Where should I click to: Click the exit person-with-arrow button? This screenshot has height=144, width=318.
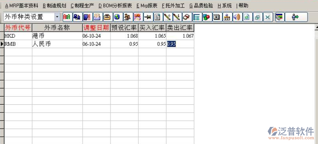296,17
